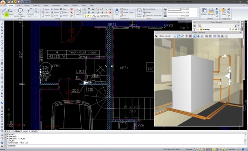Open the color BYLAYER dropdown

pos(198,9)
